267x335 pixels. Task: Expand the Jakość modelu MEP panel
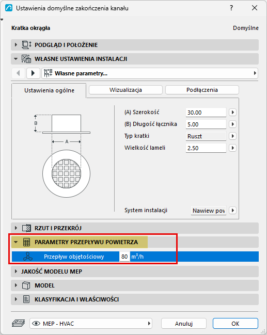tap(16, 272)
